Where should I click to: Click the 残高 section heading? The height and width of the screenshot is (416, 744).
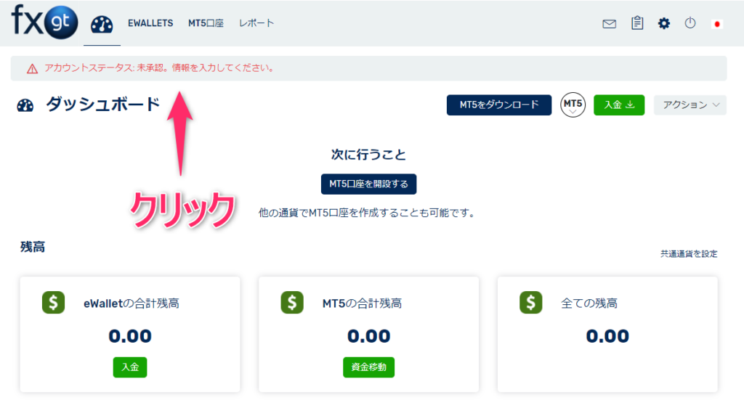[x=32, y=247]
